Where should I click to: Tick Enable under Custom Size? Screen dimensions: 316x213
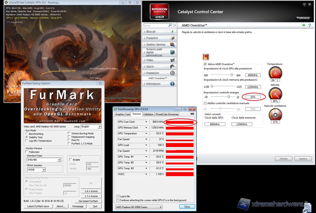tap(70, 160)
